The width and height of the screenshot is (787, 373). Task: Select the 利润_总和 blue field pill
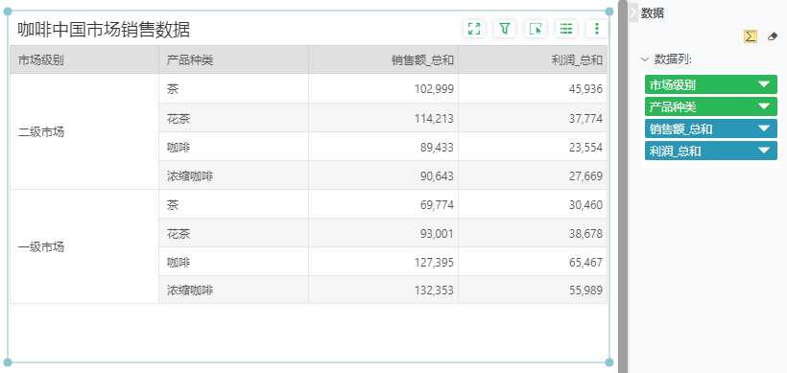711,151
